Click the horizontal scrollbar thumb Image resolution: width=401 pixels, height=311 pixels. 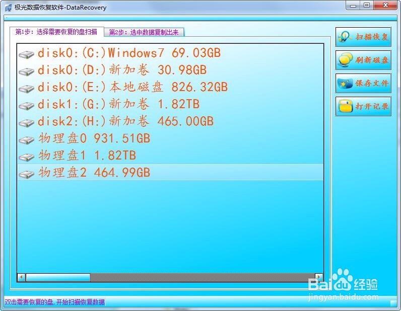tap(58, 277)
